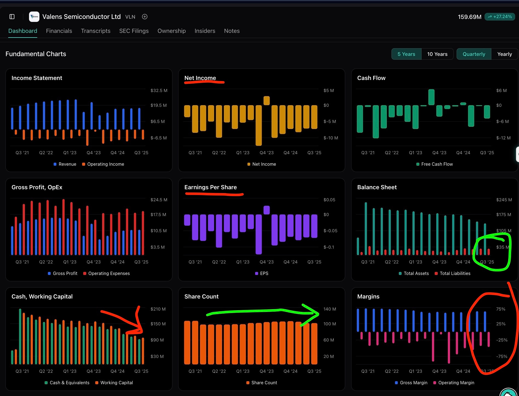
Task: Toggle Cash & Equivalents legend entry
Action: tap(67, 383)
